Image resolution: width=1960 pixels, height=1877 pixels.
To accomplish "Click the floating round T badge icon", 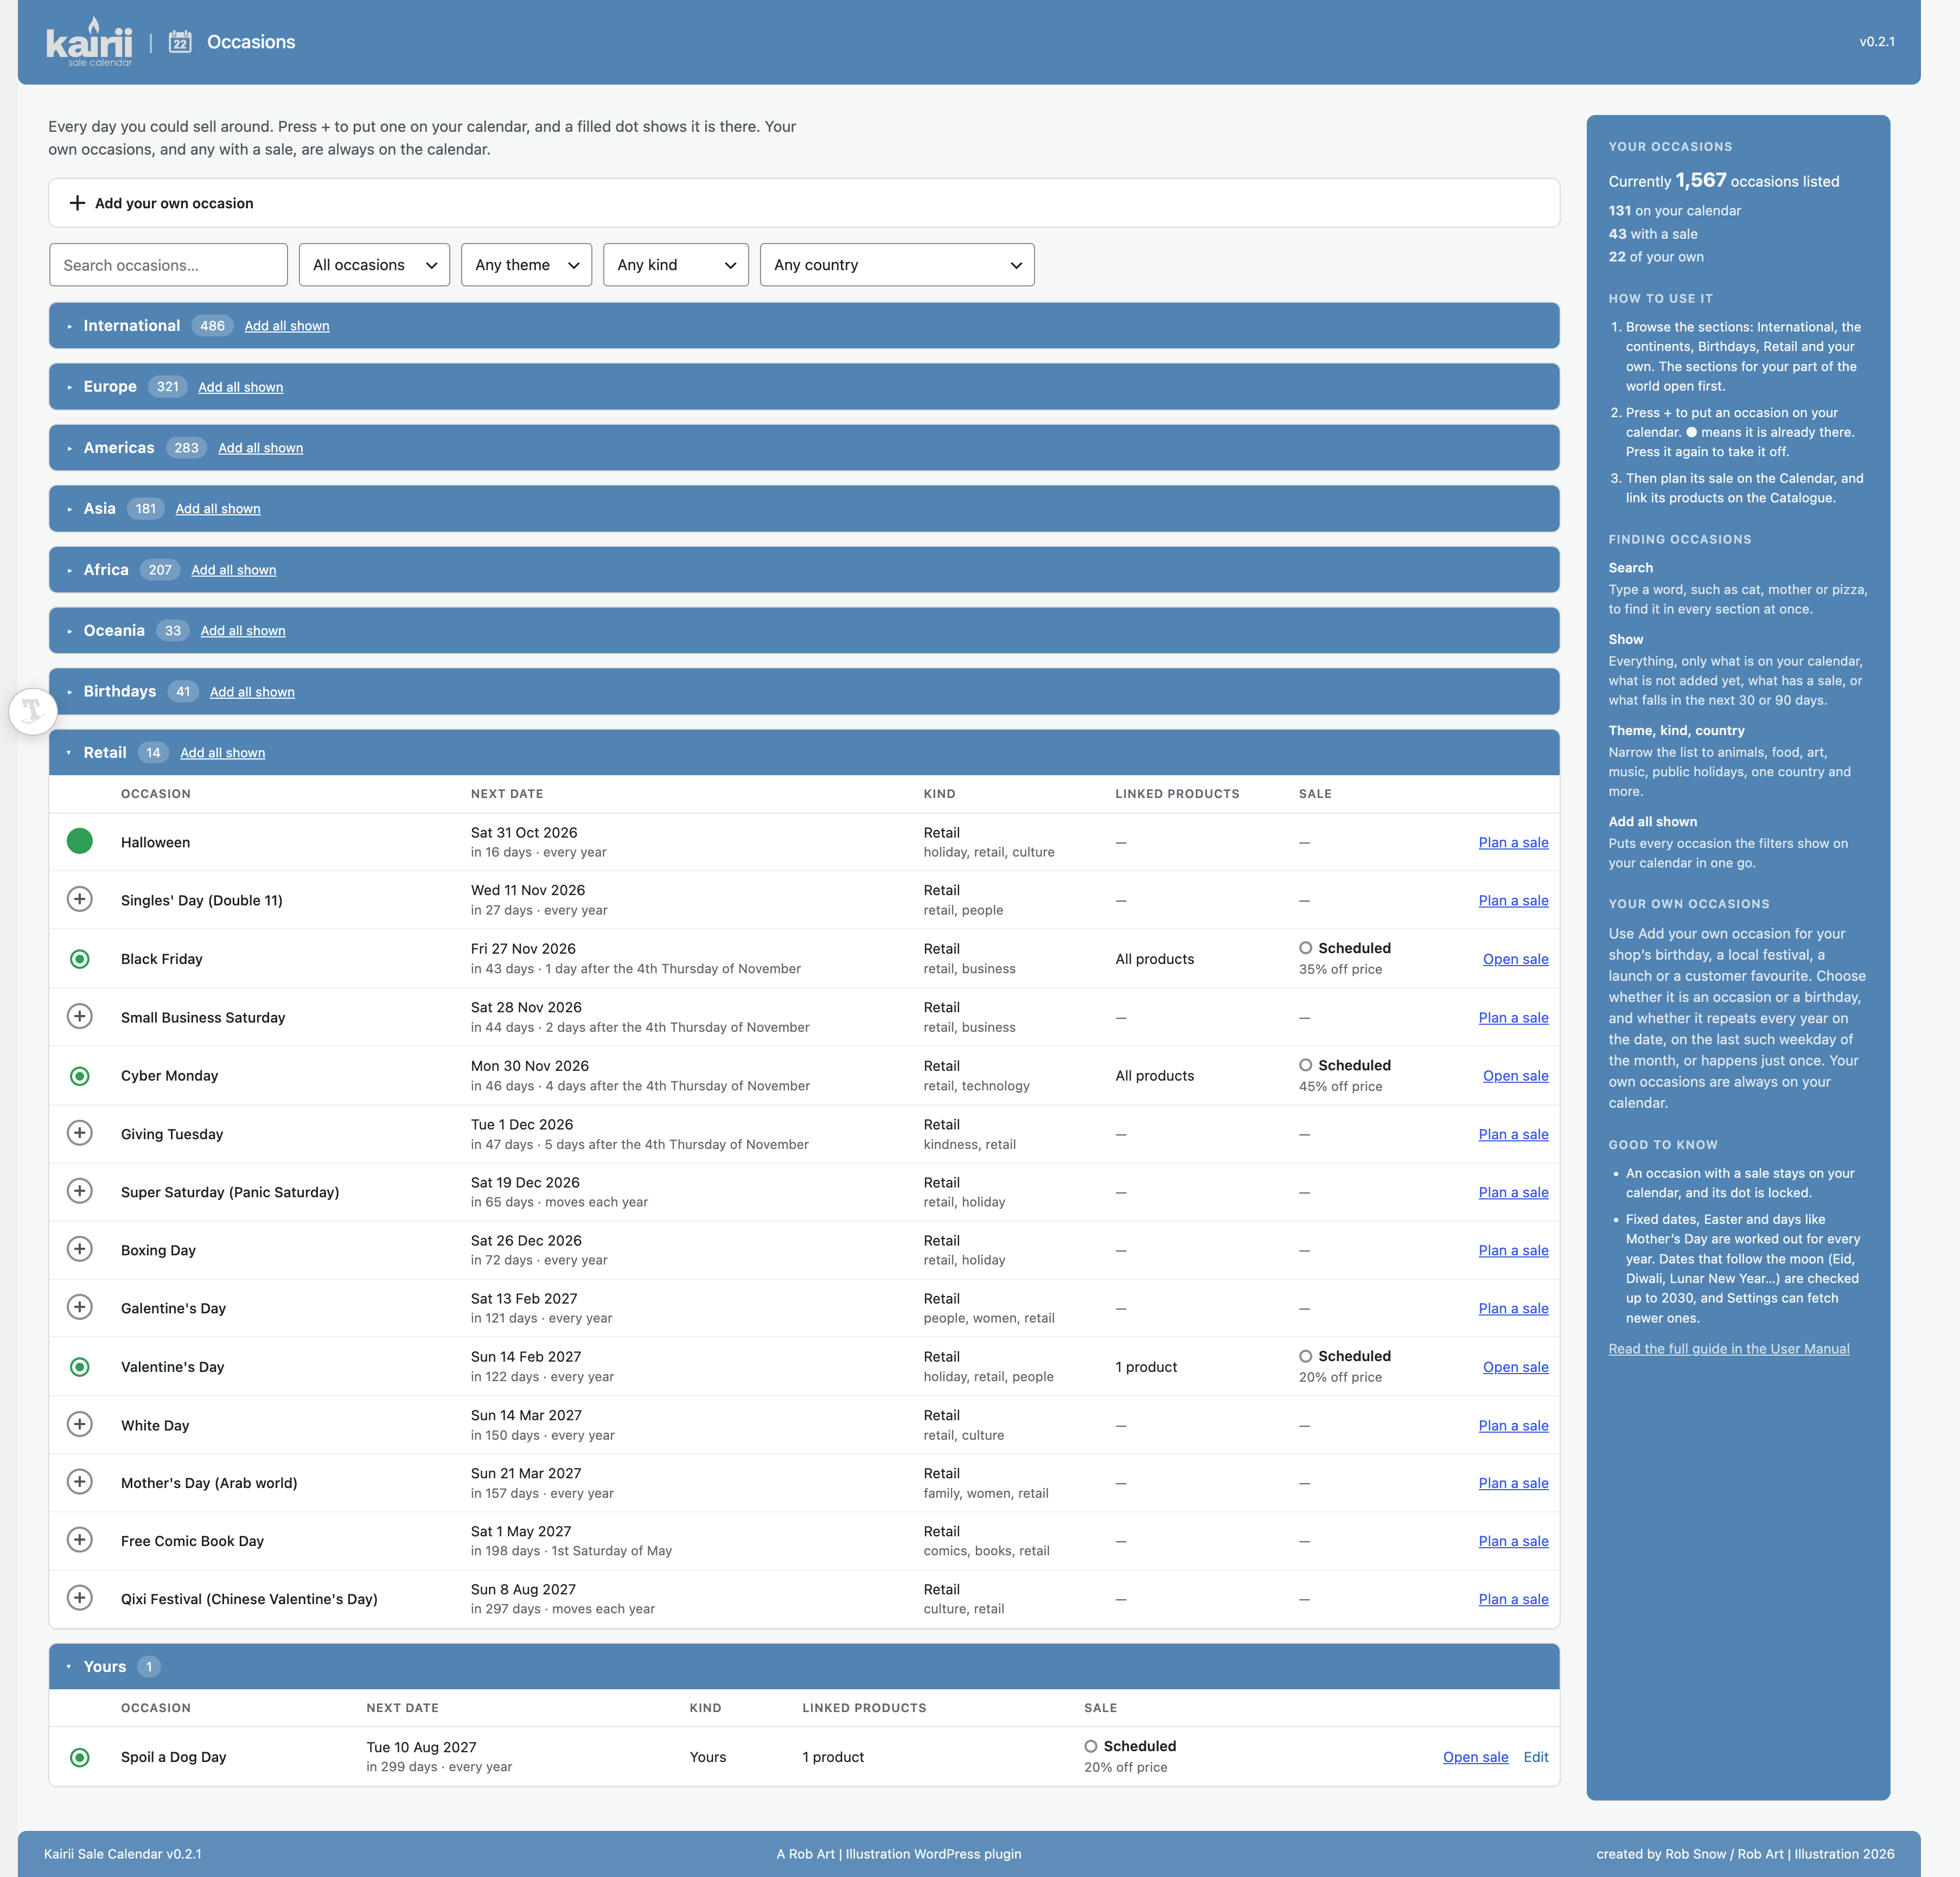I will 32,711.
